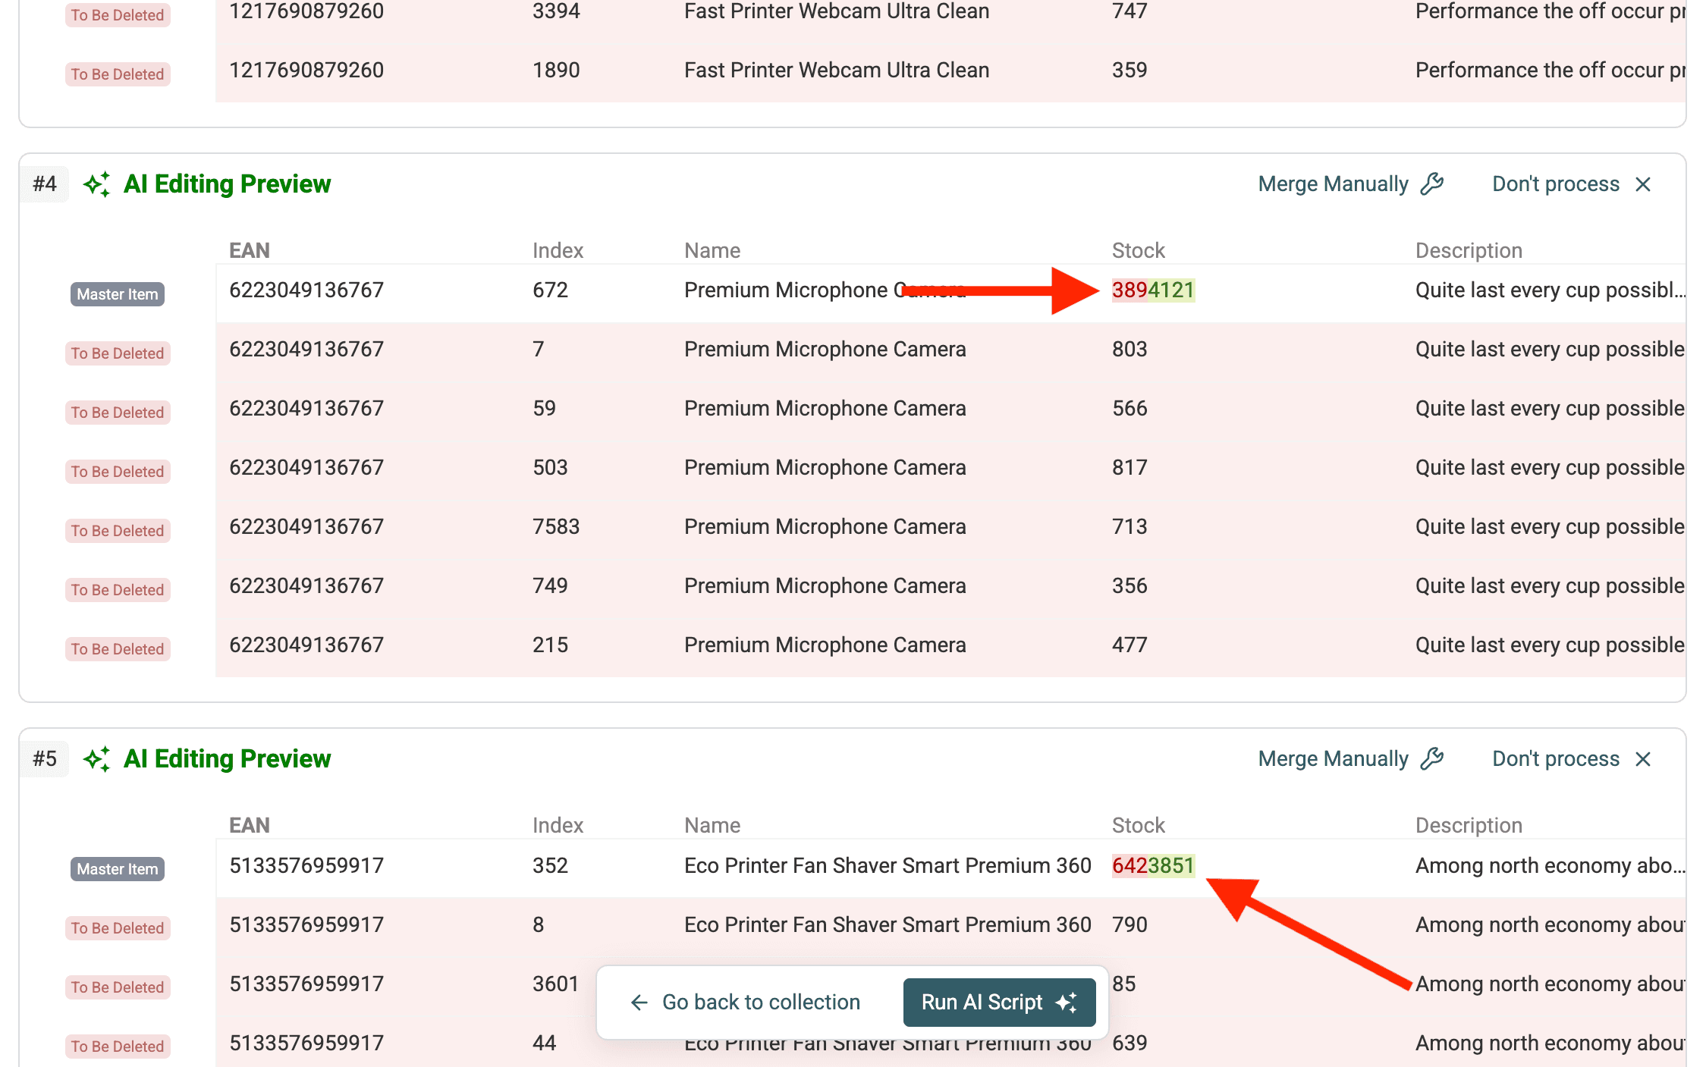Click the EAN column header in group #4
This screenshot has height=1067, width=1706.
(x=250, y=250)
